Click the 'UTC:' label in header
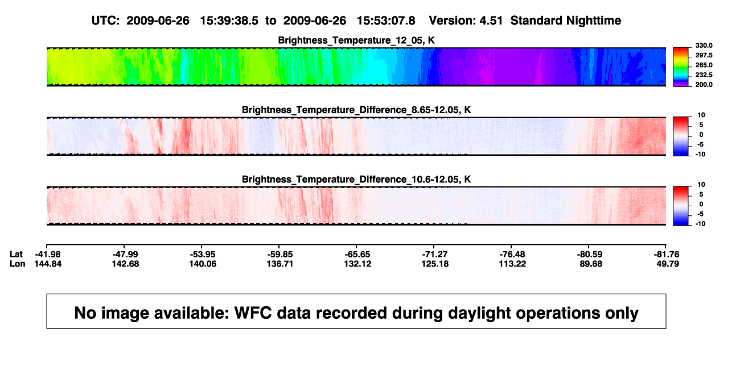The width and height of the screenshot is (740, 379). (x=106, y=21)
